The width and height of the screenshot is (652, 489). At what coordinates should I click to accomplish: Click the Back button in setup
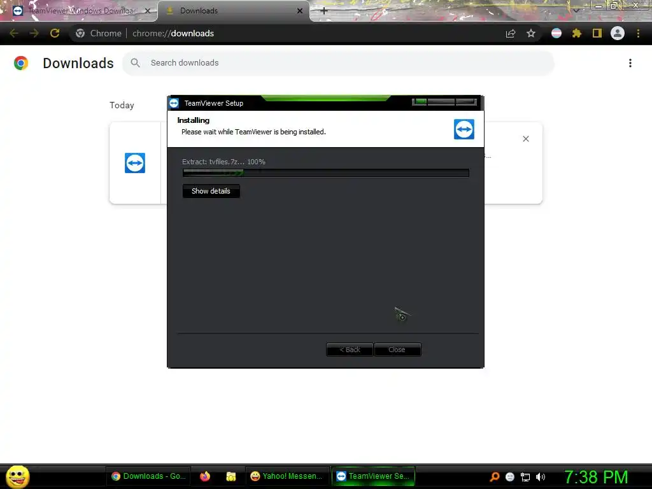click(350, 350)
